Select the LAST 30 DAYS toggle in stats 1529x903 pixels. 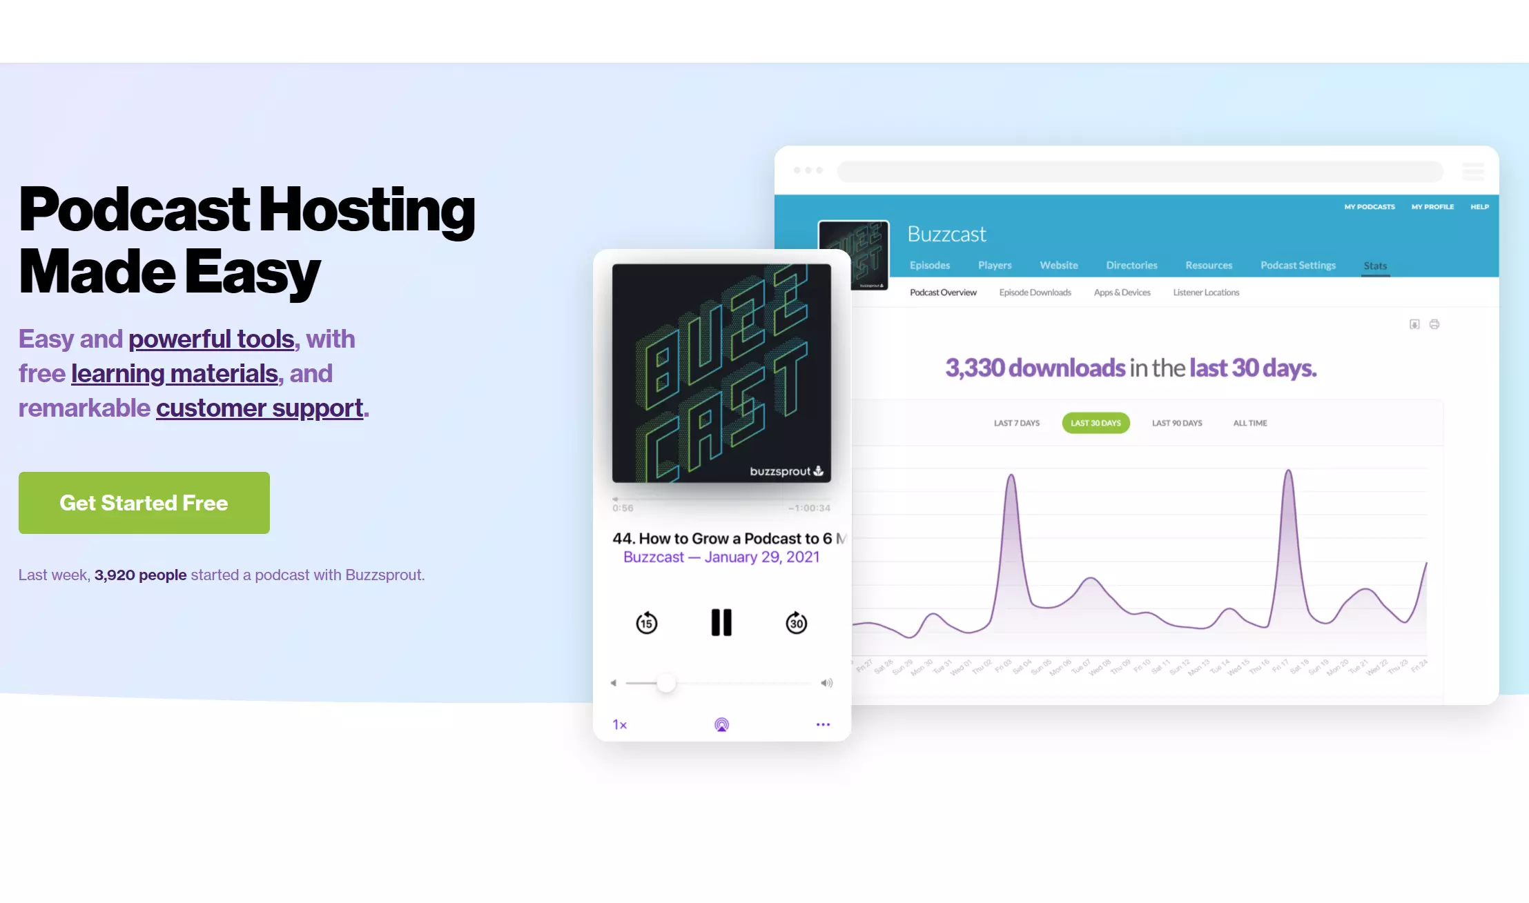point(1097,422)
